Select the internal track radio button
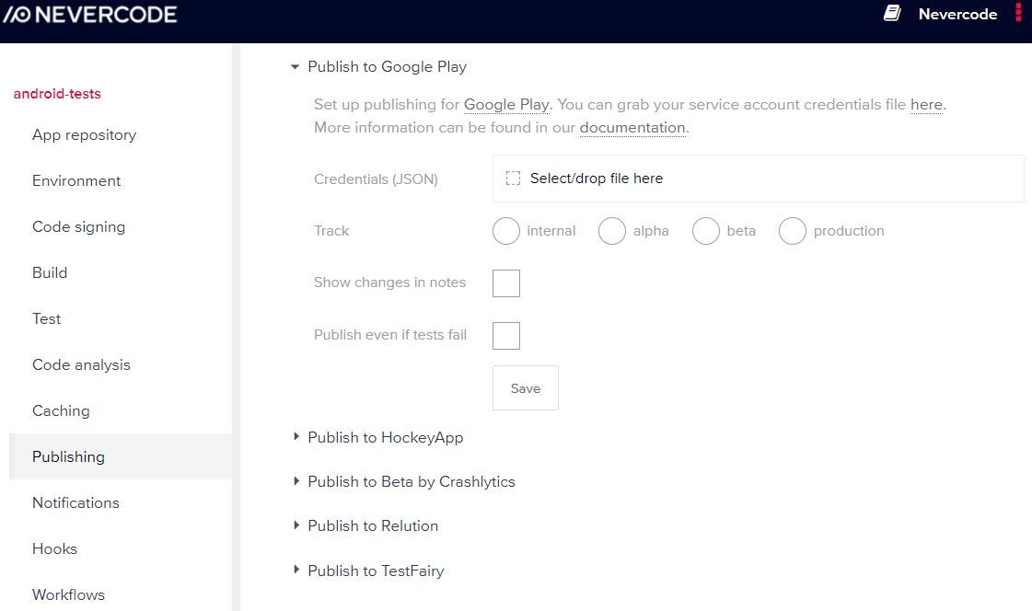The image size is (1032, 611). click(x=506, y=231)
